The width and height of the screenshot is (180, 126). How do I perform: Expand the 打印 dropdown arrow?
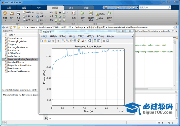[x=32, y=20]
